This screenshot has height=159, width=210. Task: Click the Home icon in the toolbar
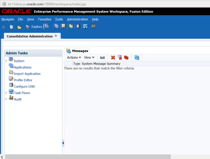[3, 27]
